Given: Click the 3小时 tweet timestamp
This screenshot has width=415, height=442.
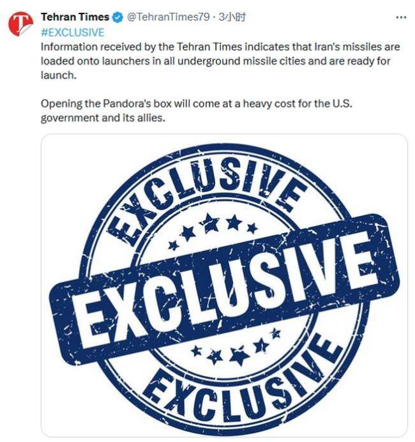Looking at the screenshot, I should [233, 17].
